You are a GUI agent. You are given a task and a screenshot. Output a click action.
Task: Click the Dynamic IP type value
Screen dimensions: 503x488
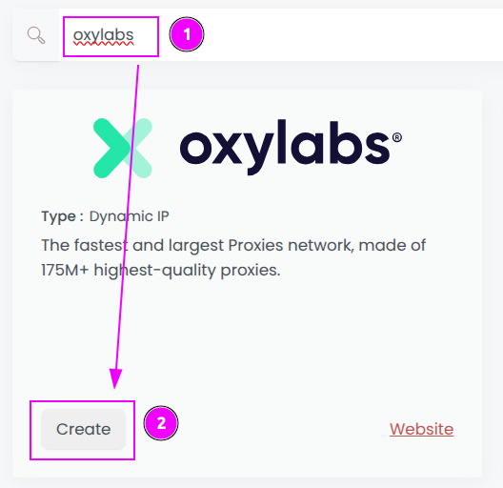coord(129,216)
